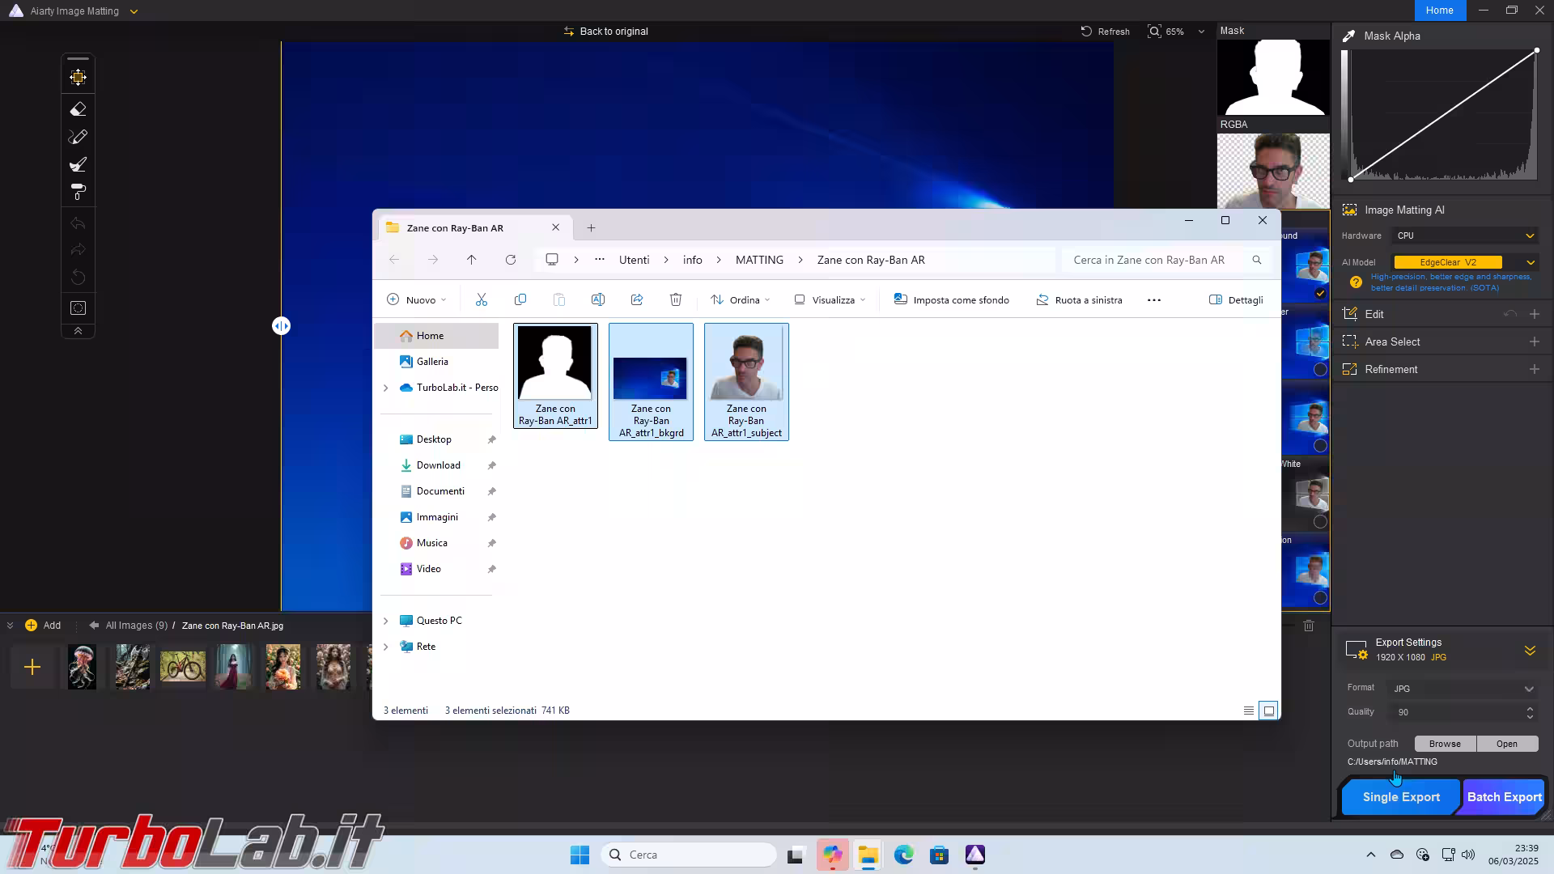Screen dimensions: 1554x874
Task: Open Aiarty Image Matting from taskbar
Action: coord(974,855)
